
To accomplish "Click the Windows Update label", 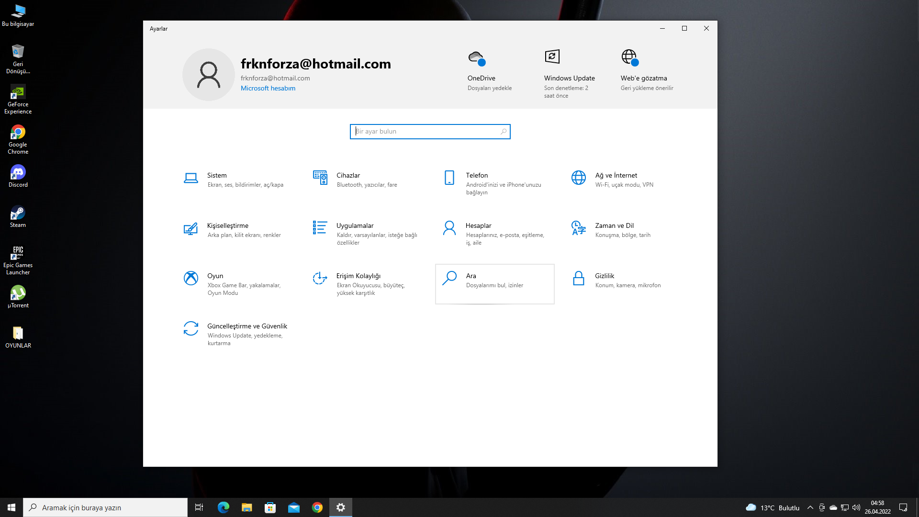I will pos(570,78).
